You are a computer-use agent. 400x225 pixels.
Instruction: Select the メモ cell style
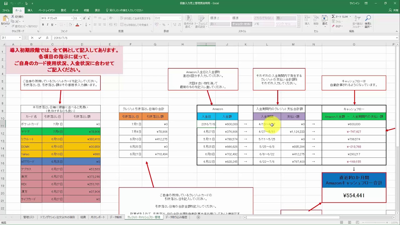click(x=263, y=24)
